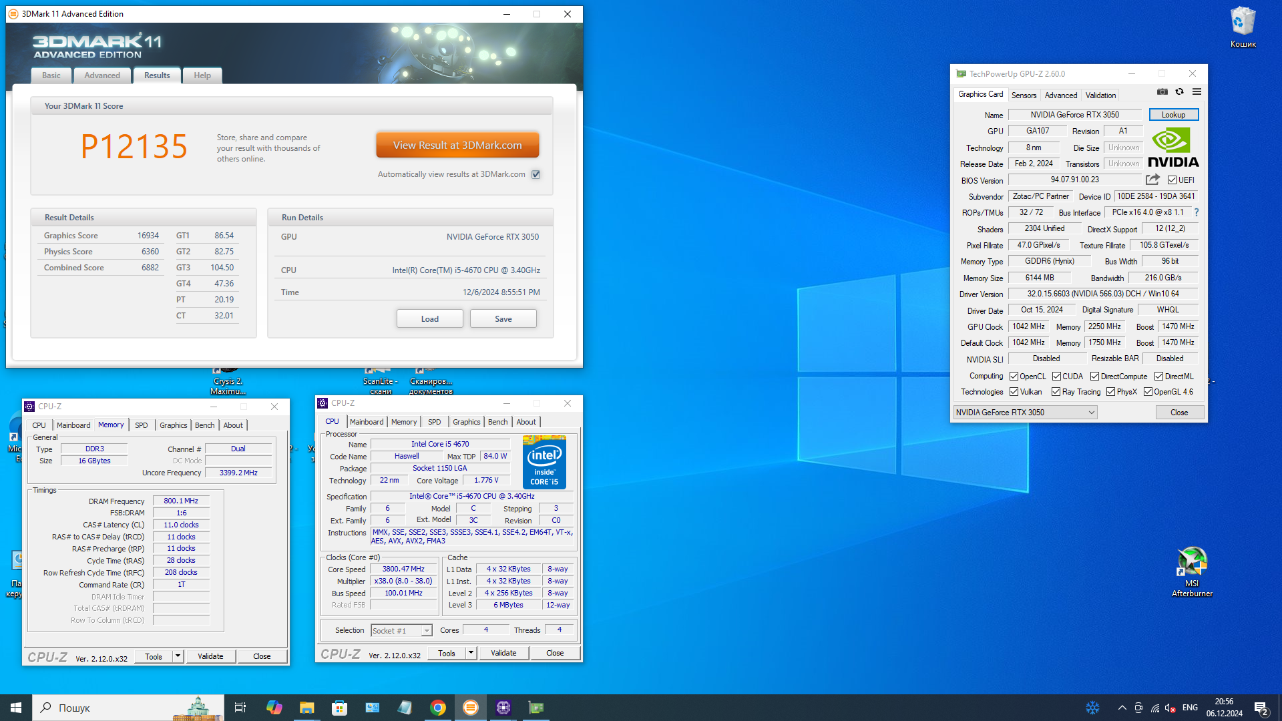This screenshot has height=721, width=1282.
Task: Open Google Chrome from the taskbar
Action: coord(438,708)
